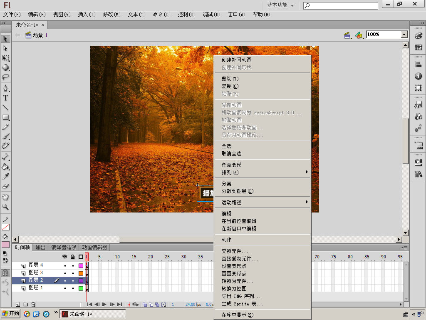Viewport: 426px width, 320px height.
Task: Open the 修改(M) menu
Action: [111, 15]
